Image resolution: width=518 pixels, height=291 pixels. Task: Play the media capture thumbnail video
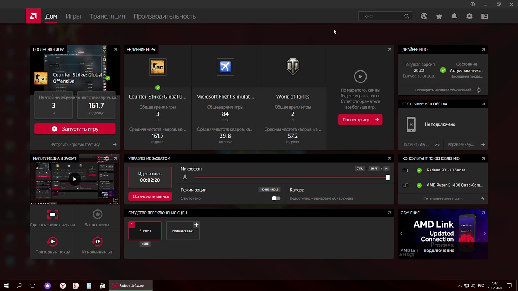pos(74,179)
